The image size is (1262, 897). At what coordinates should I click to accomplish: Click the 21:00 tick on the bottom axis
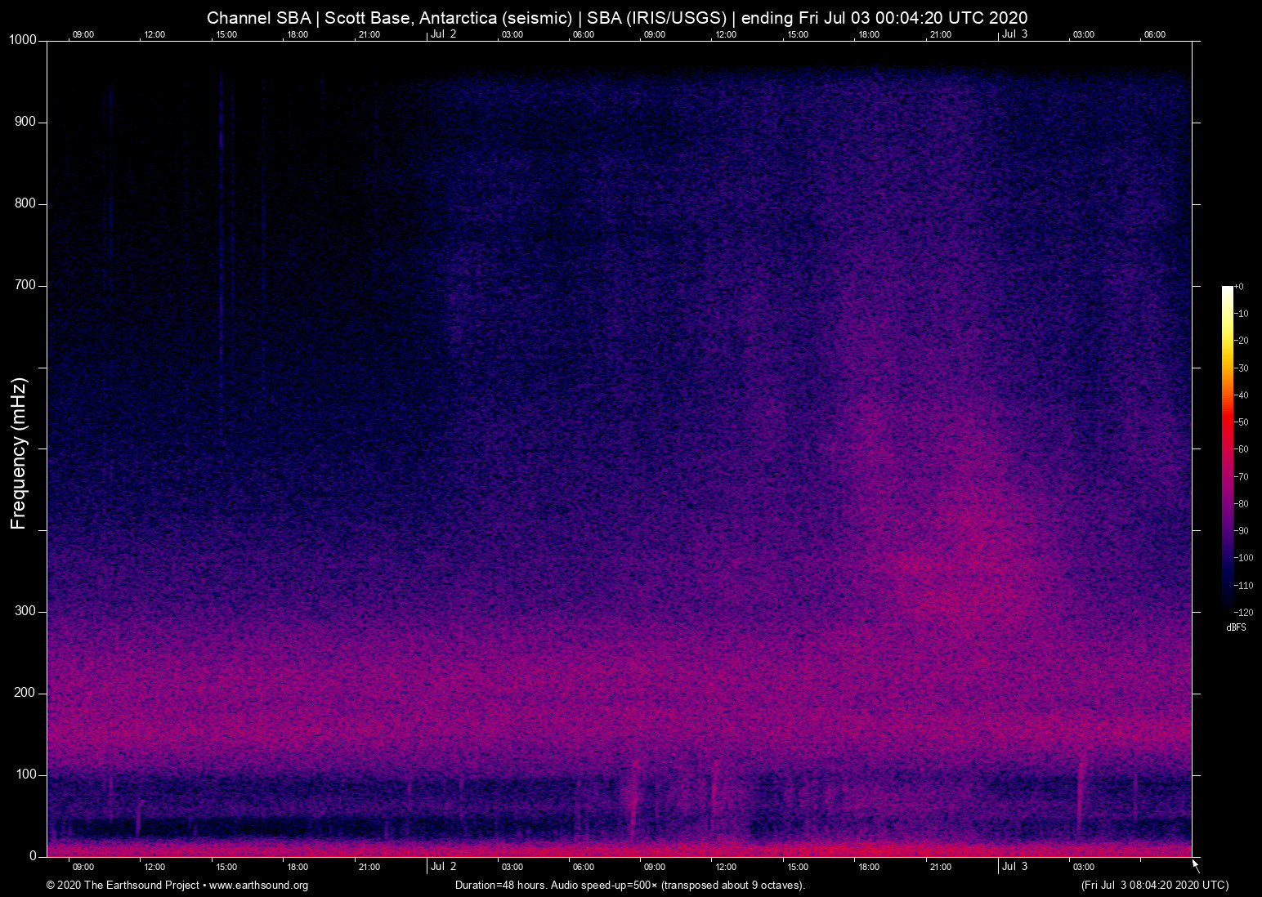click(x=370, y=867)
